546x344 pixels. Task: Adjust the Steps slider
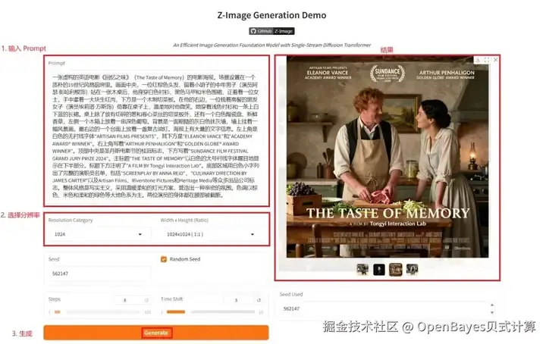pyautogui.click(x=98, y=312)
